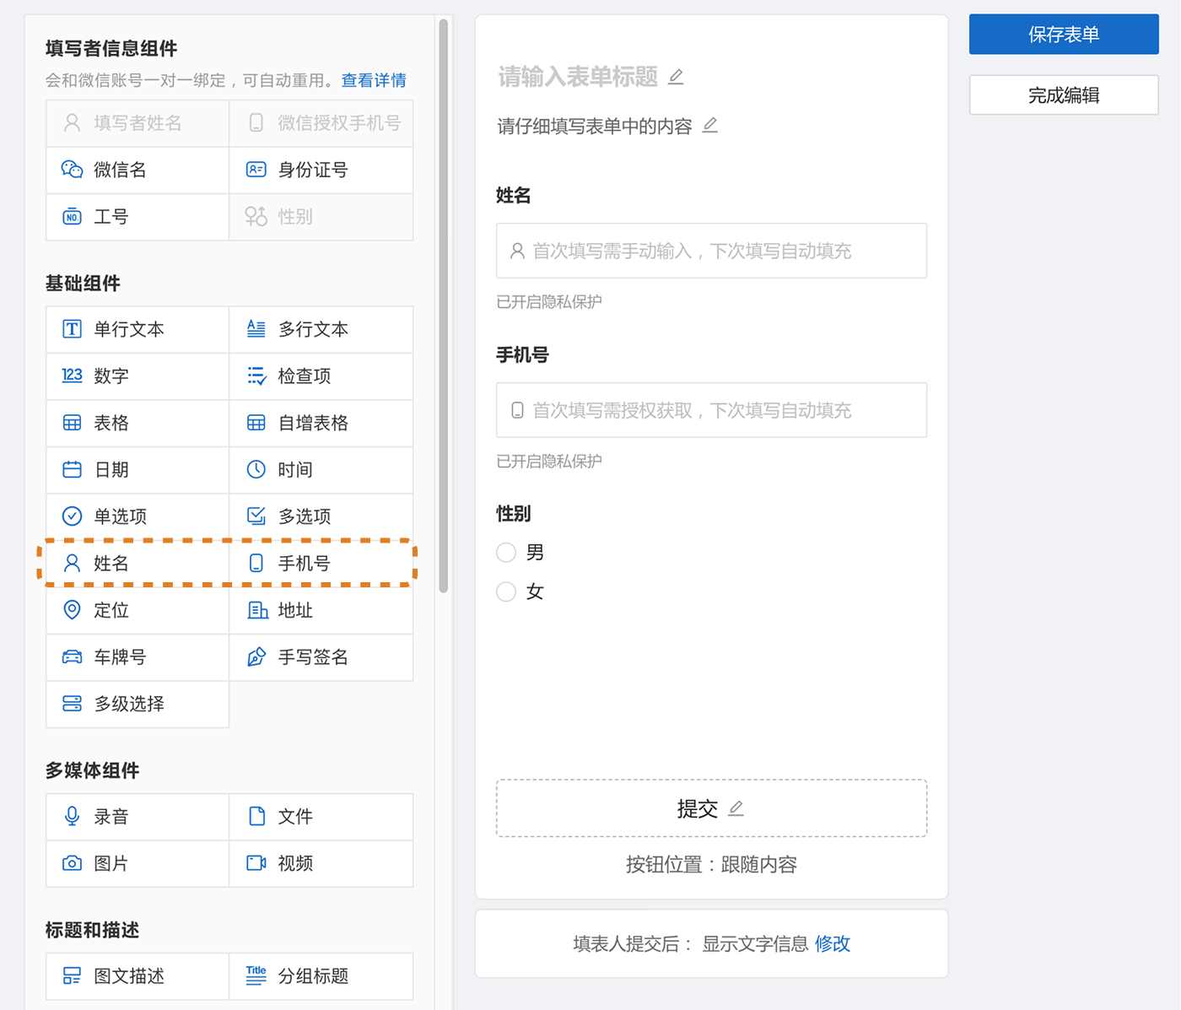Add the 单选项 single choice component
The height and width of the screenshot is (1010, 1181).
[138, 516]
